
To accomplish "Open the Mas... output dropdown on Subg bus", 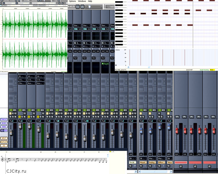I will [x=152, y=159].
